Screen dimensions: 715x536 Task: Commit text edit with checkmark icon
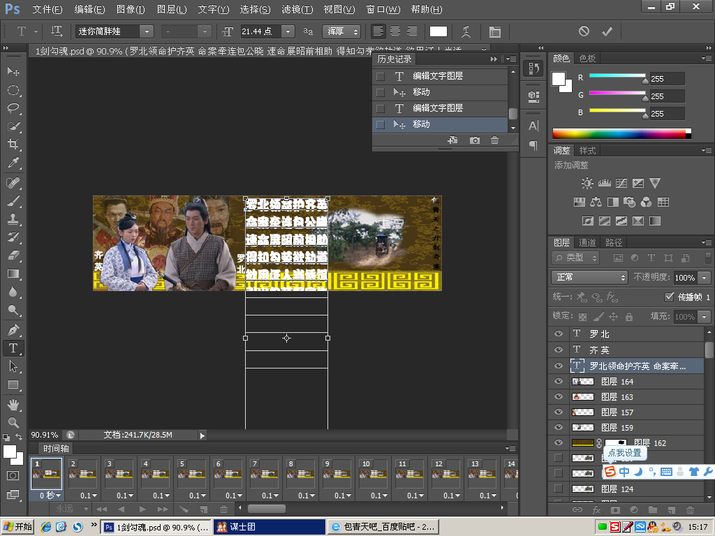tap(607, 31)
